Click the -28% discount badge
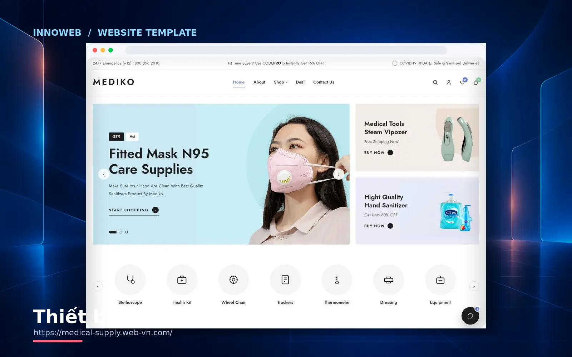The height and width of the screenshot is (357, 572). click(116, 136)
